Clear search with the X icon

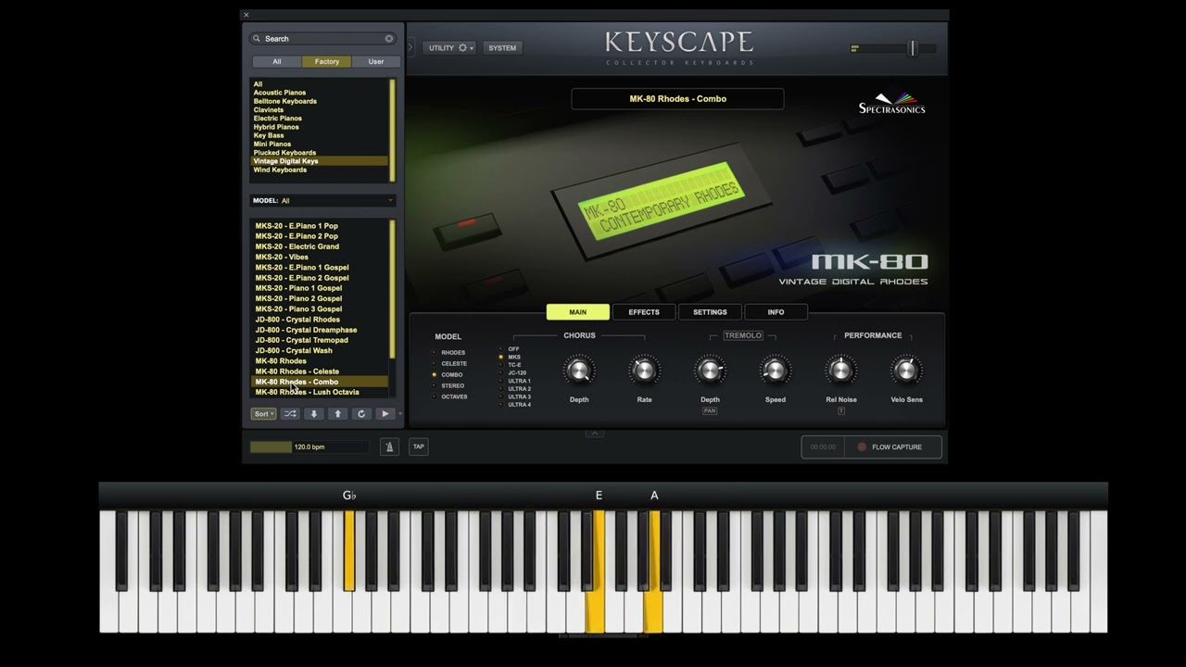[389, 39]
